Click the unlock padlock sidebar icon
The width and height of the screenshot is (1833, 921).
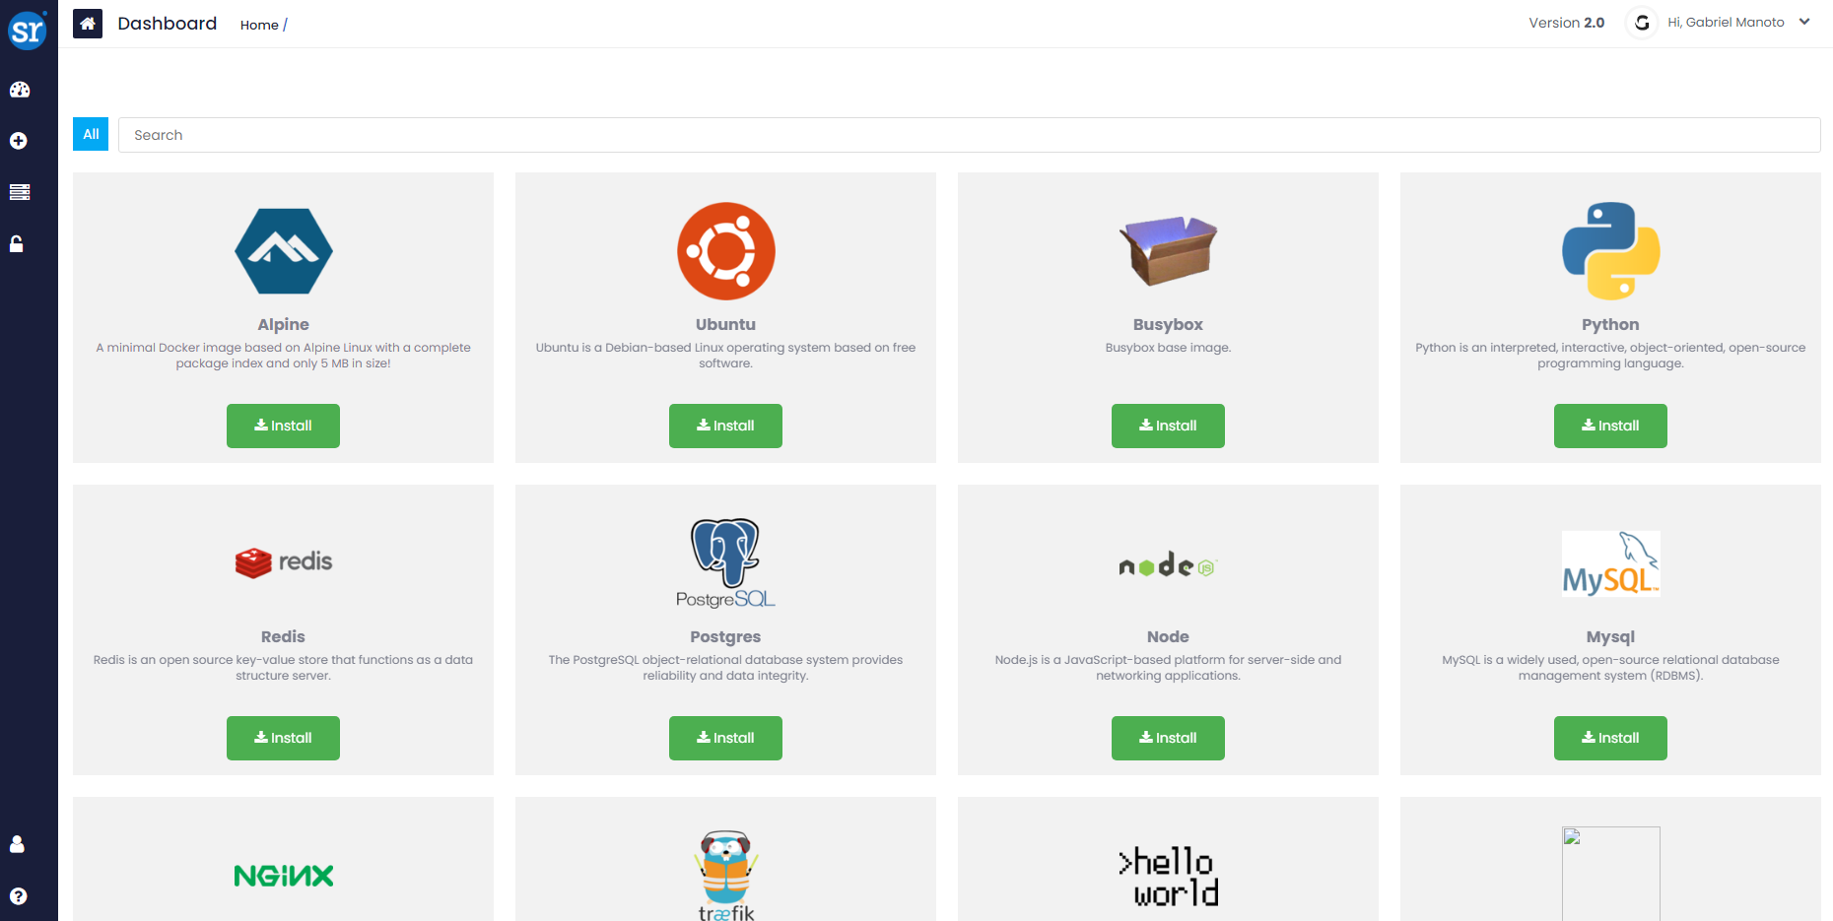point(17,243)
